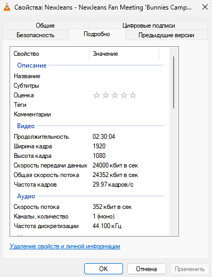Select the Частота кадров label
This screenshot has width=212, height=277.
pyautogui.click(x=35, y=184)
